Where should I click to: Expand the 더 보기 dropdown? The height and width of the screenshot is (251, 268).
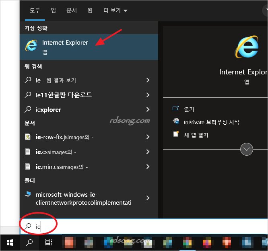click(x=115, y=10)
